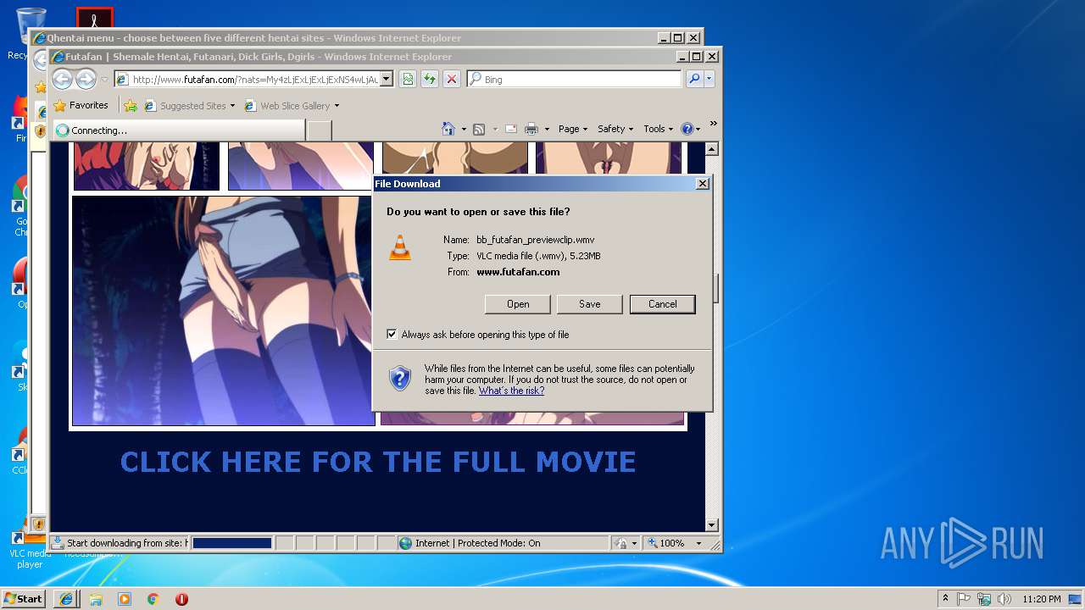Go back with the Back arrow button
The width and height of the screenshot is (1085, 610).
(x=62, y=80)
